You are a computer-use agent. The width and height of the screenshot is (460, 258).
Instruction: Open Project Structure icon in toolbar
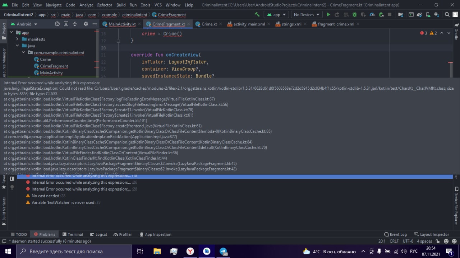401,15
